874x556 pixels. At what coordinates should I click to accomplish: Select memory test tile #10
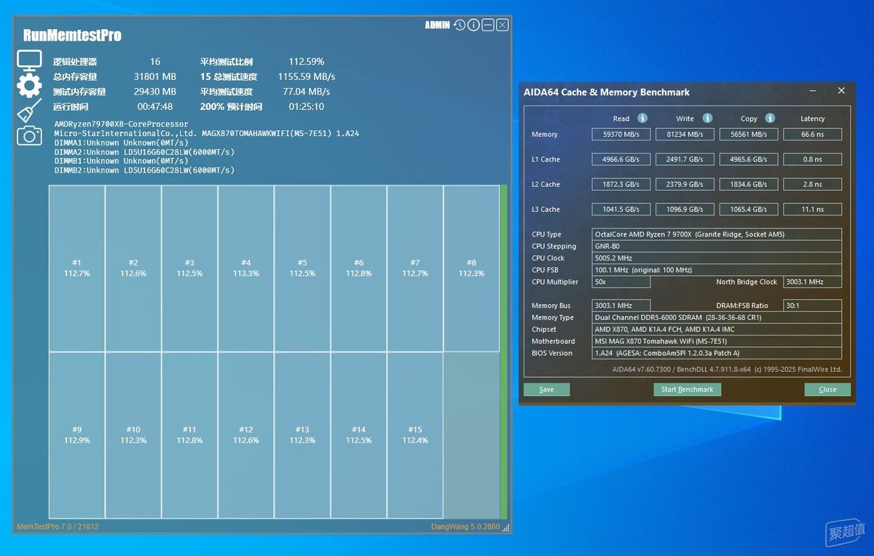tap(133, 435)
